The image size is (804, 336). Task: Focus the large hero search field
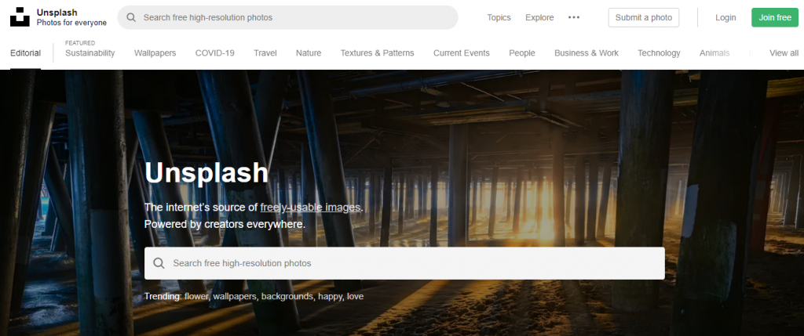coord(404,263)
